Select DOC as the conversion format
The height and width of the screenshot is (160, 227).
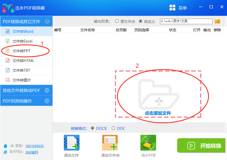coord(114,128)
